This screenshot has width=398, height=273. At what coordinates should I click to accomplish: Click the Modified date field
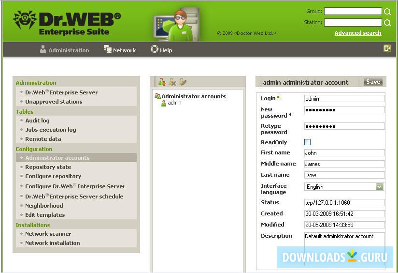pyautogui.click(x=344, y=225)
